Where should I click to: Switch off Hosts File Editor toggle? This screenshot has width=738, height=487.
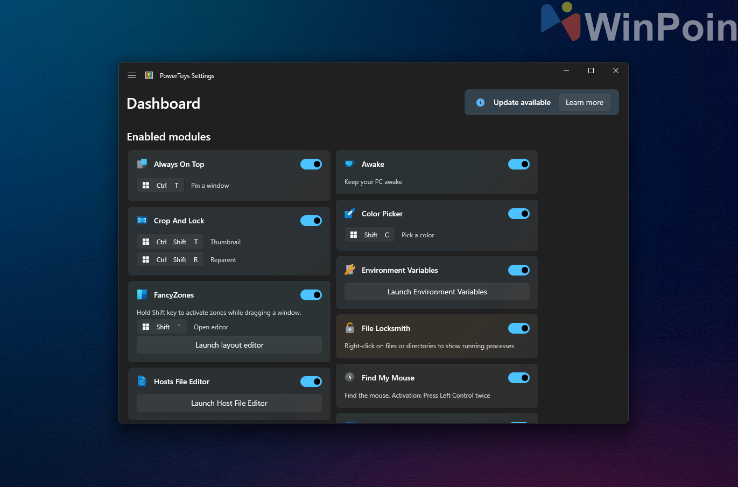(311, 382)
